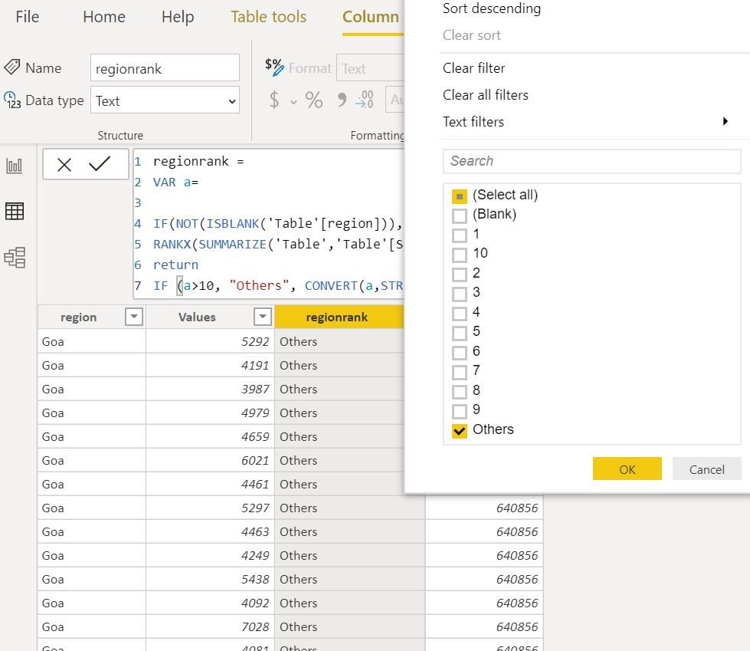This screenshot has height=651, width=750.
Task: Expand the Text filters submenu arrow
Action: [x=725, y=121]
